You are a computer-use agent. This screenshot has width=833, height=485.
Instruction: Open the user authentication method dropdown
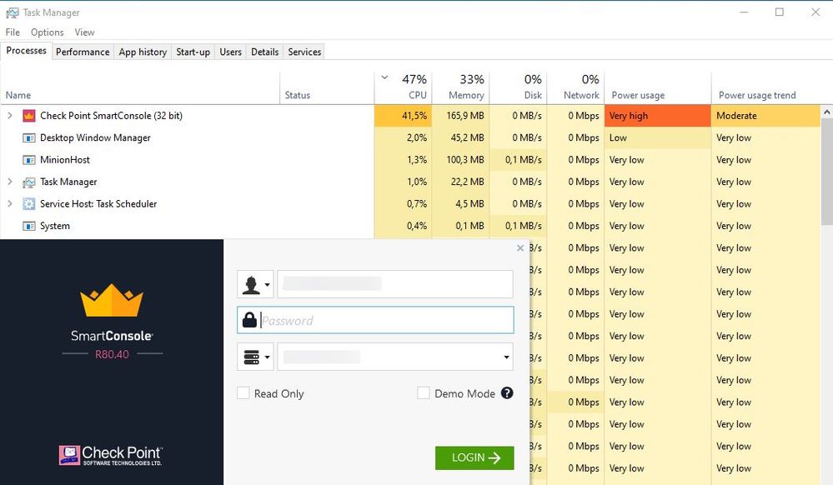(x=255, y=284)
